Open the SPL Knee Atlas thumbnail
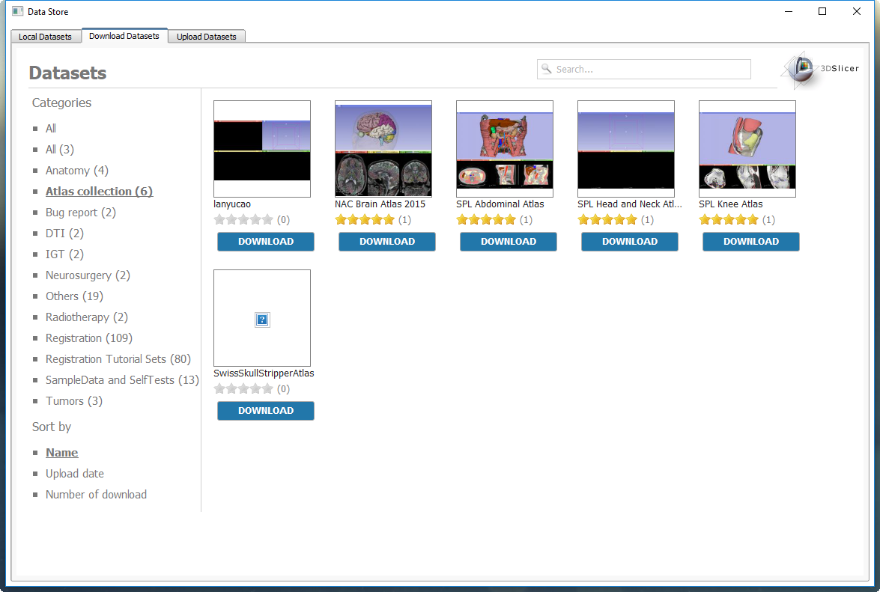Image resolution: width=880 pixels, height=592 pixels. [747, 148]
